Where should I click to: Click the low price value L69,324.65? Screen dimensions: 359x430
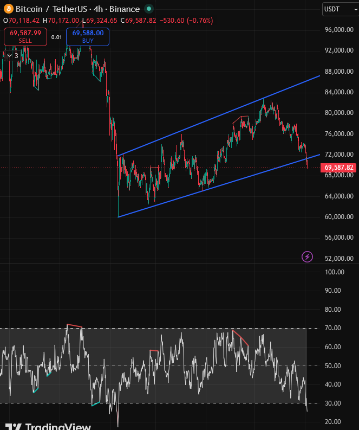[100, 21]
